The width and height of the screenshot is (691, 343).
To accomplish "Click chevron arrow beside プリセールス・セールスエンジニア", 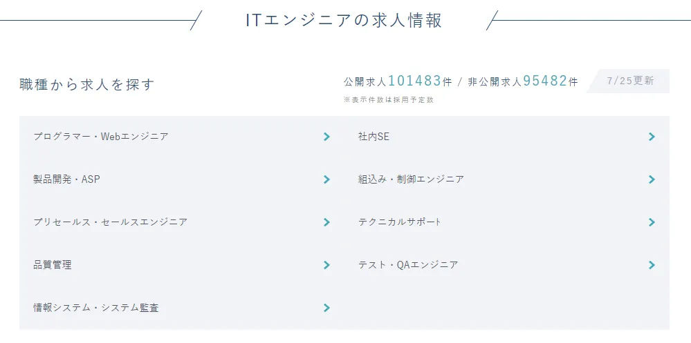I will pos(326,222).
